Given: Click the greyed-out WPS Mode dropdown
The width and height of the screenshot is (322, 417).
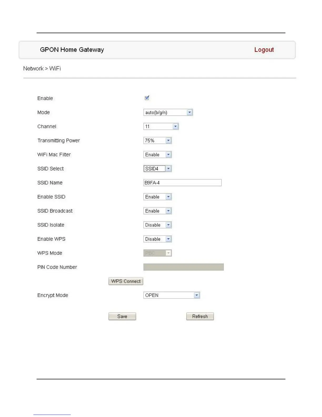Looking at the screenshot, I should click(x=157, y=253).
